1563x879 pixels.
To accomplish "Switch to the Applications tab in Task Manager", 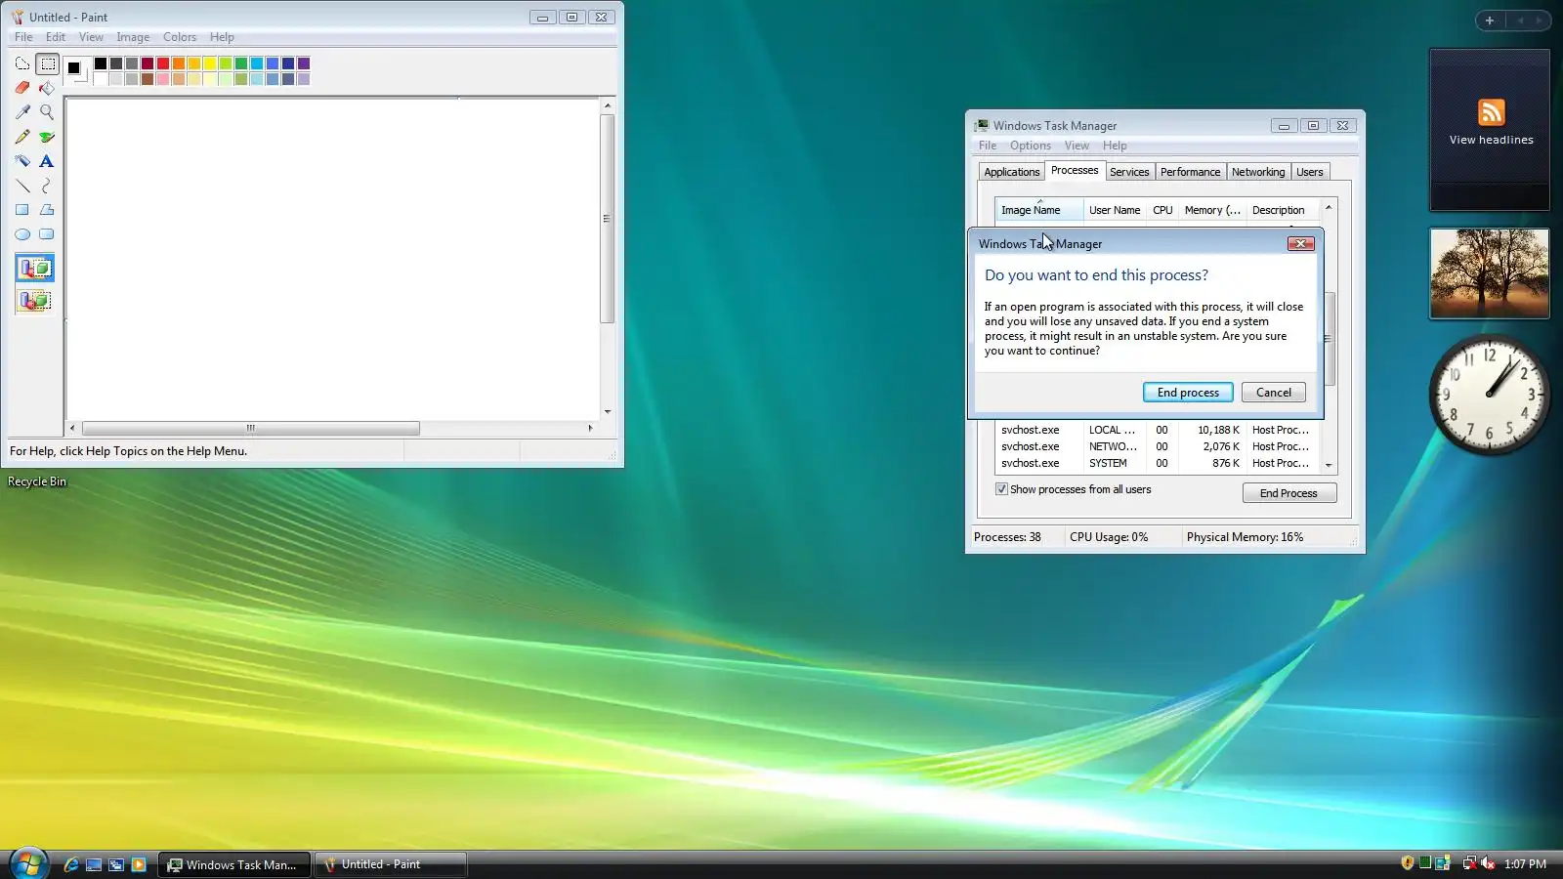I will 1012,172.
